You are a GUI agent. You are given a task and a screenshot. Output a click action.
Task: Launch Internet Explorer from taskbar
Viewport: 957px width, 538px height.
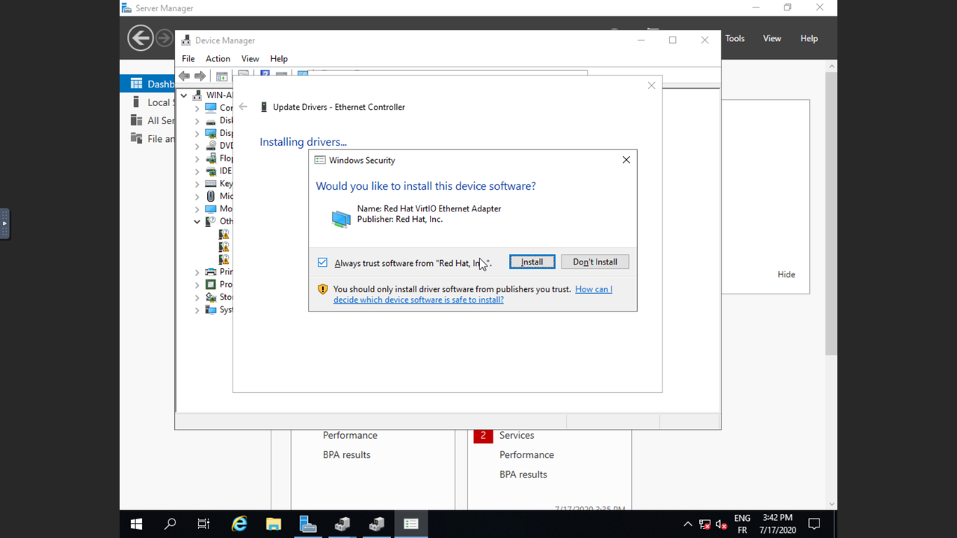point(239,524)
